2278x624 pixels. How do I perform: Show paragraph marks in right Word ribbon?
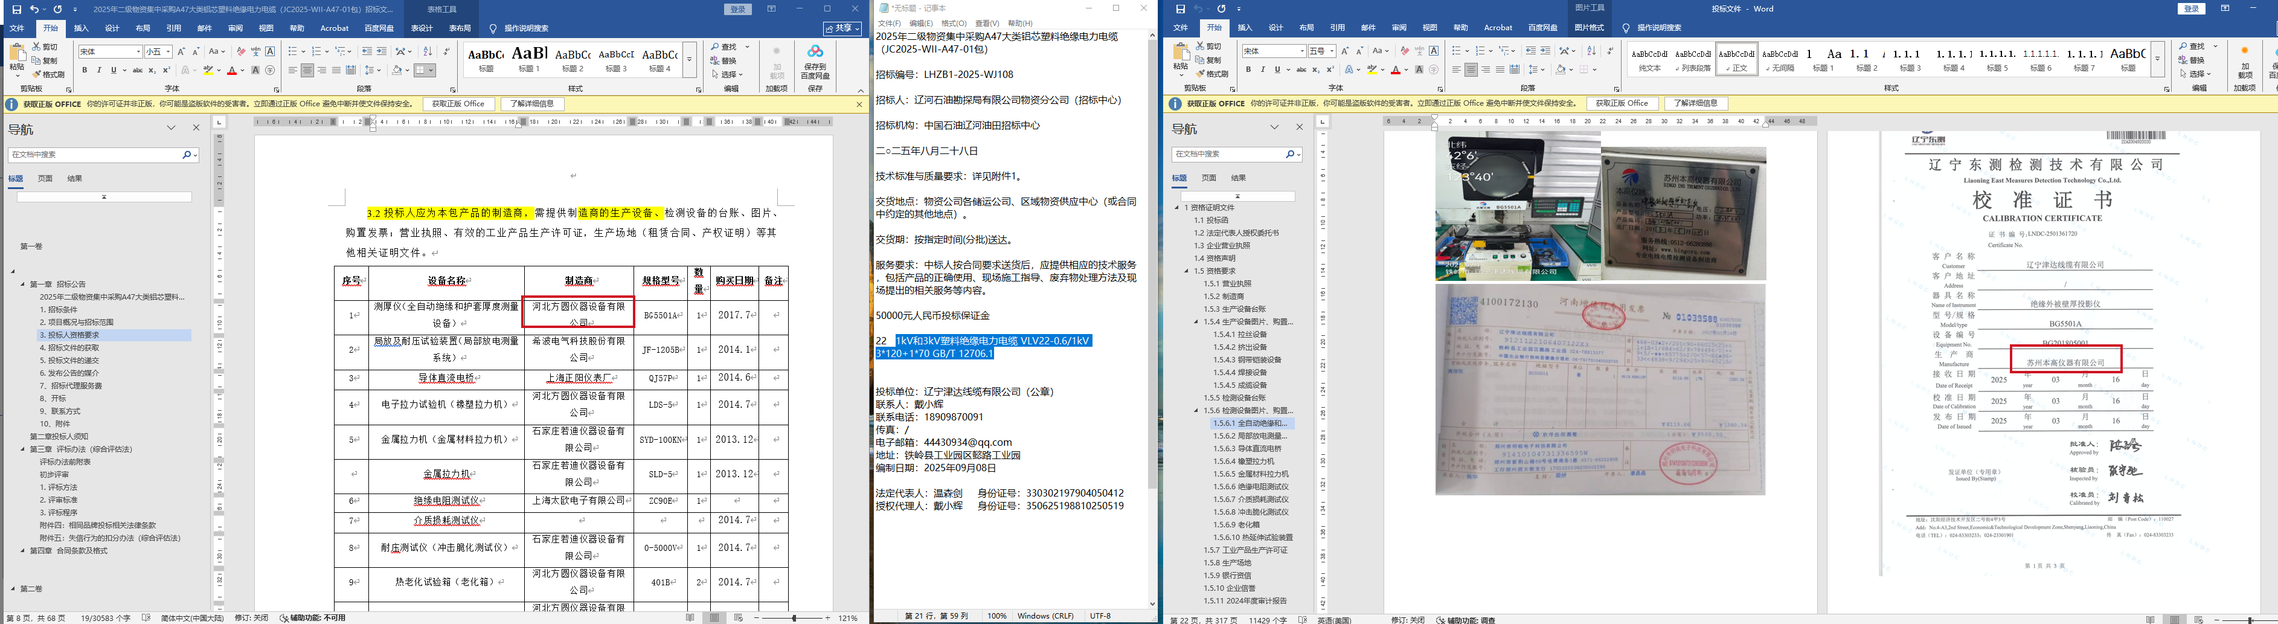click(1609, 51)
